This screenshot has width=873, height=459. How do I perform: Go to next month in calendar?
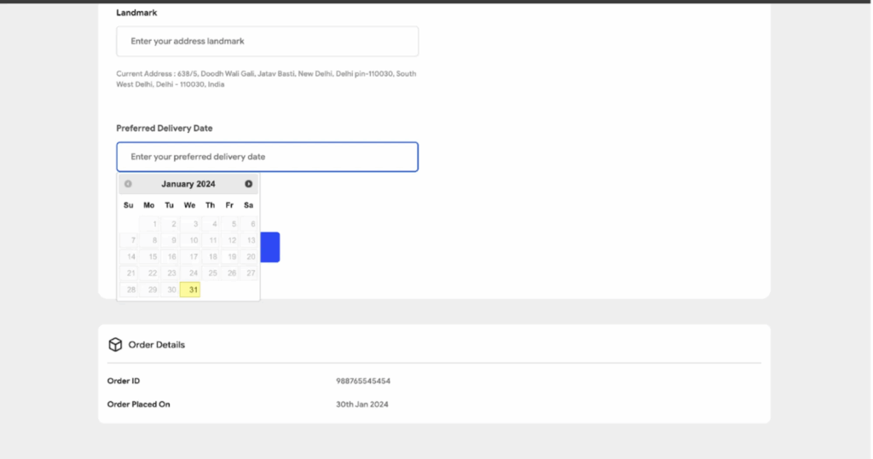click(x=248, y=184)
